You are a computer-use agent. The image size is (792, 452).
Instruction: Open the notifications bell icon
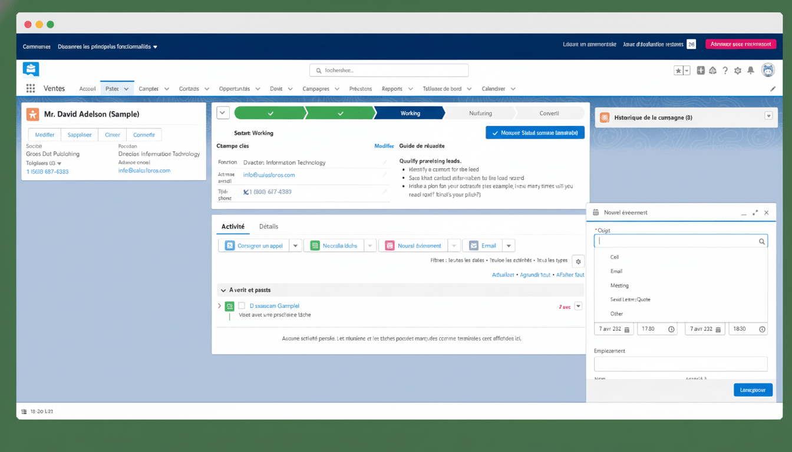pyautogui.click(x=750, y=70)
